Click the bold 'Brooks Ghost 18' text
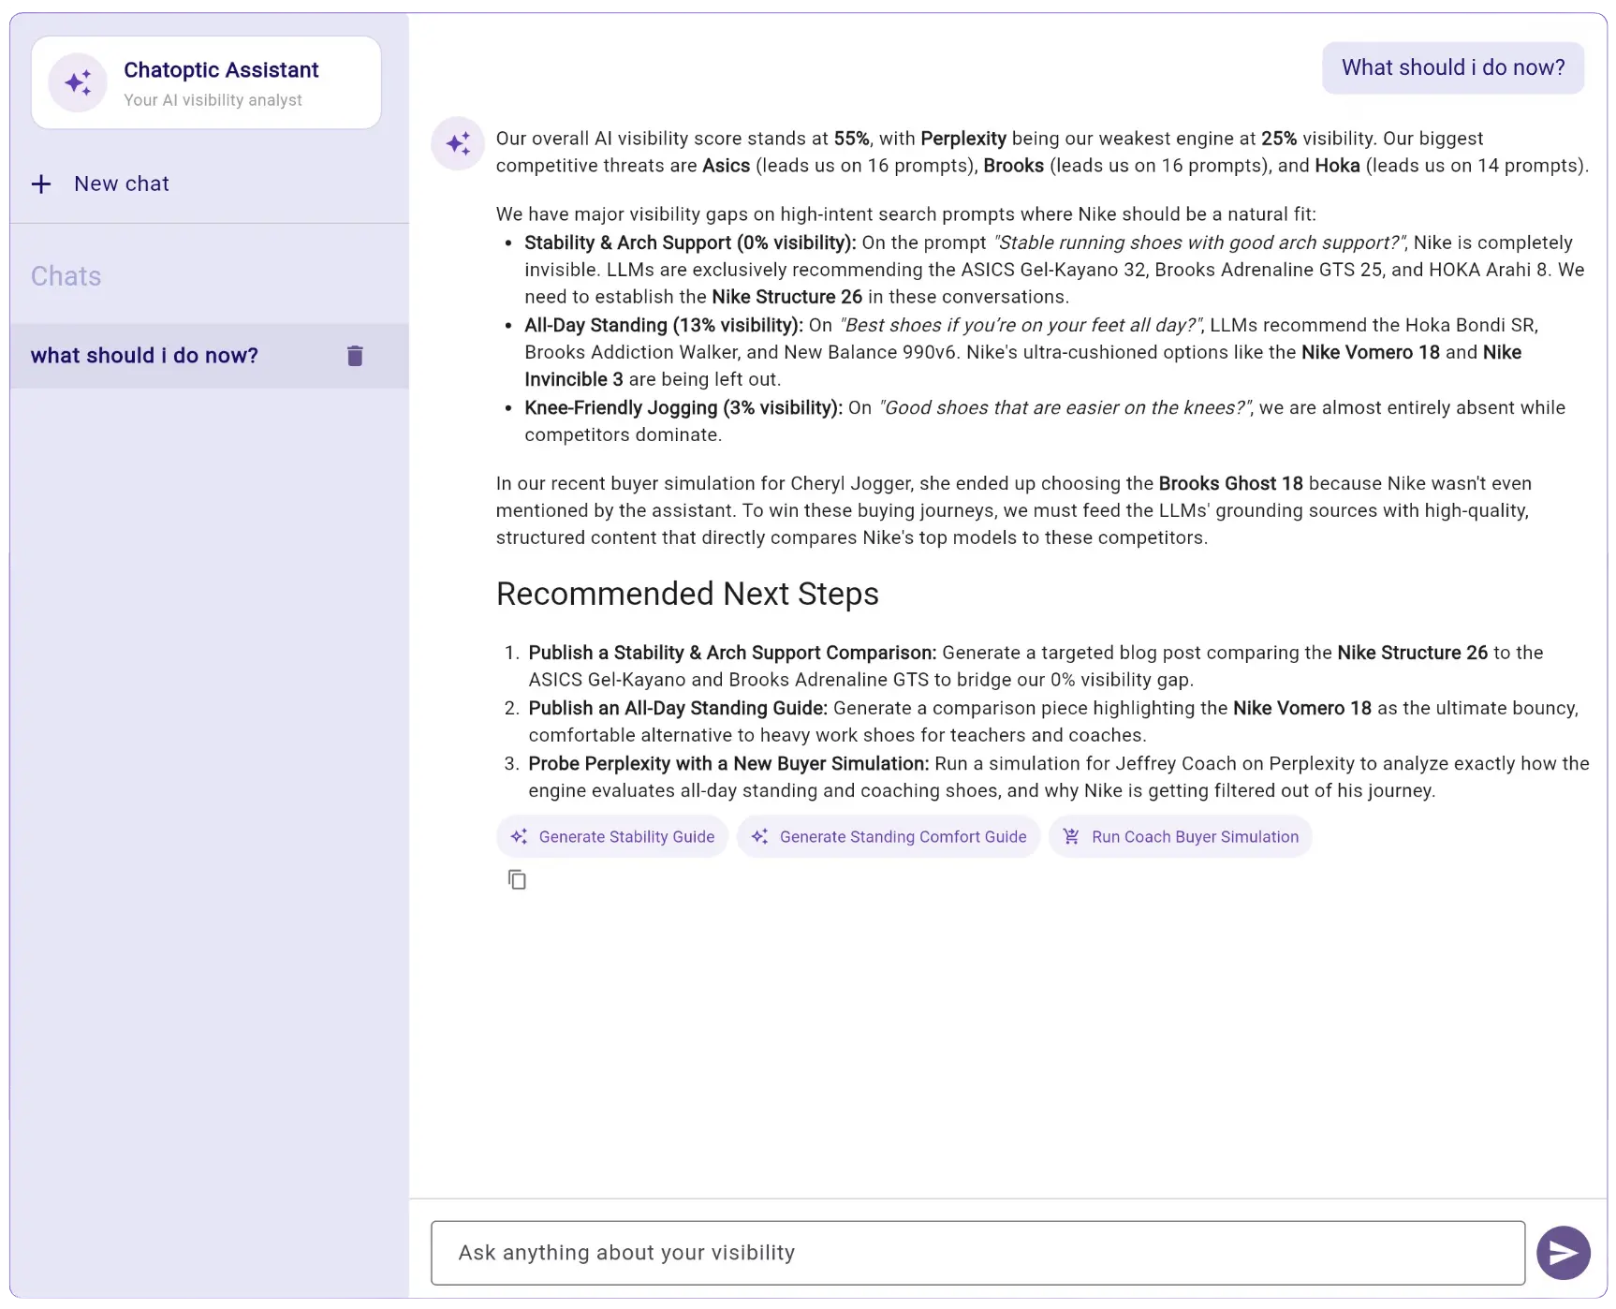1616x1309 pixels. click(1230, 483)
